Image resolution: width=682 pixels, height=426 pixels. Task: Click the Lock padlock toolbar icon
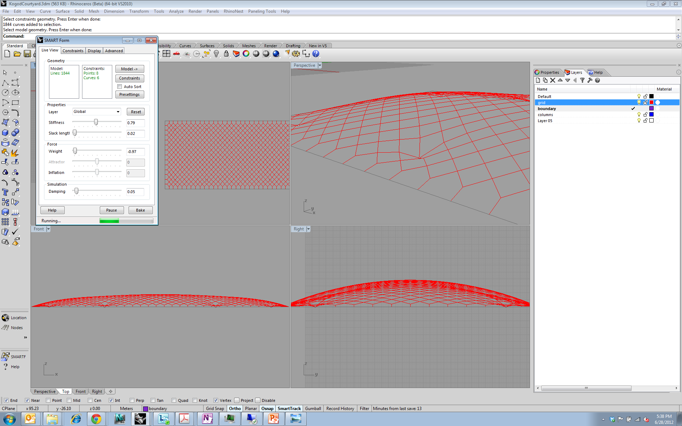226,54
